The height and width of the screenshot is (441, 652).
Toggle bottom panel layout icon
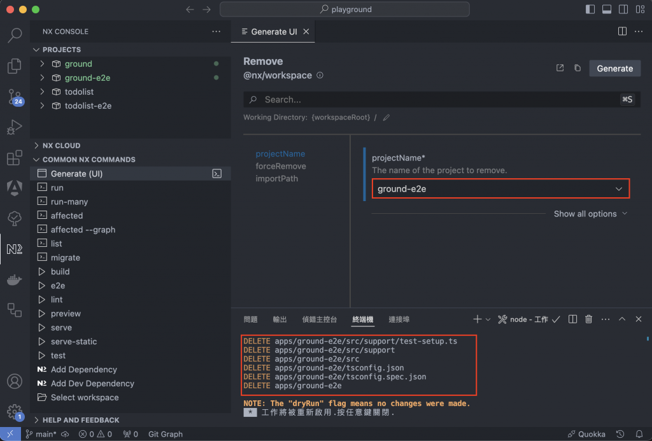pos(607,9)
